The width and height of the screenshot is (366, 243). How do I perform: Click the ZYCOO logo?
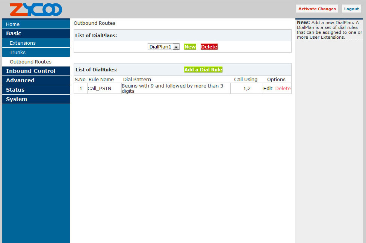click(x=36, y=9)
